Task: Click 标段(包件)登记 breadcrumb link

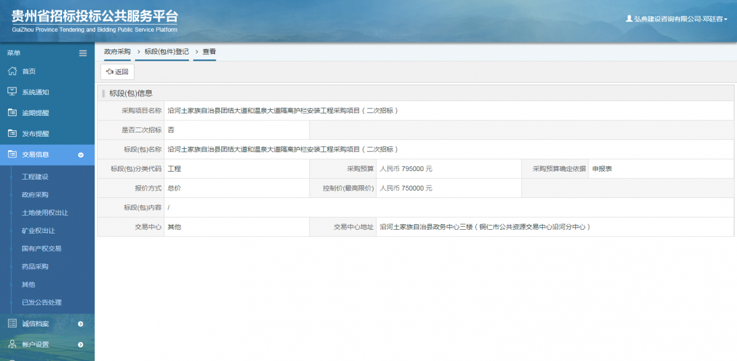Action: [166, 52]
